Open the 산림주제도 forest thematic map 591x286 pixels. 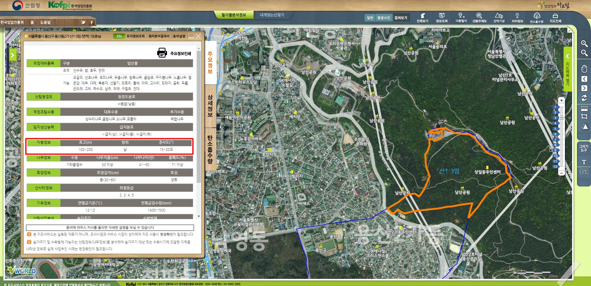point(479,18)
